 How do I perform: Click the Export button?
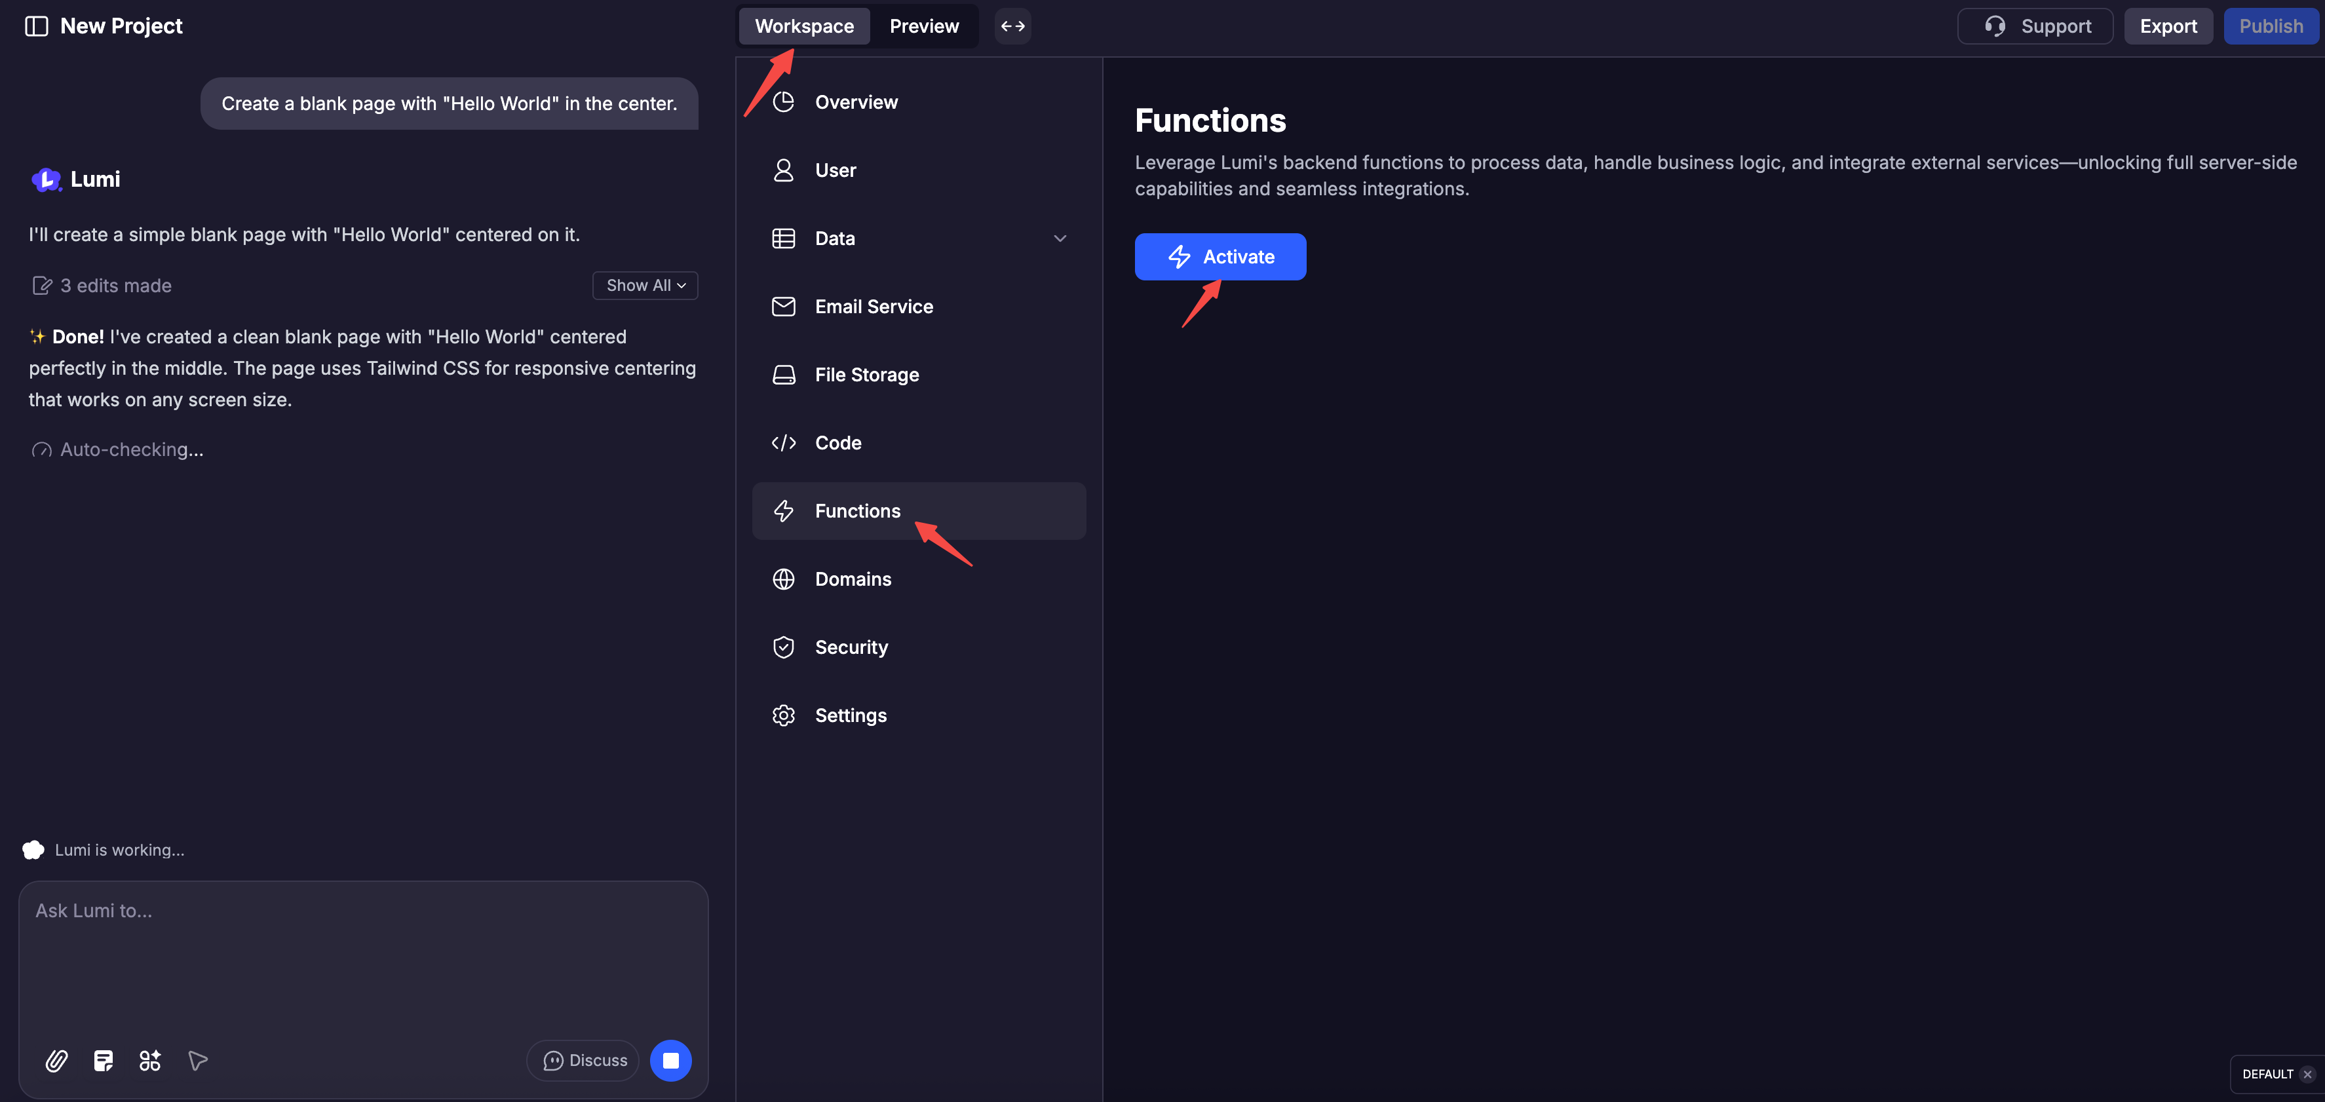[x=2168, y=26]
